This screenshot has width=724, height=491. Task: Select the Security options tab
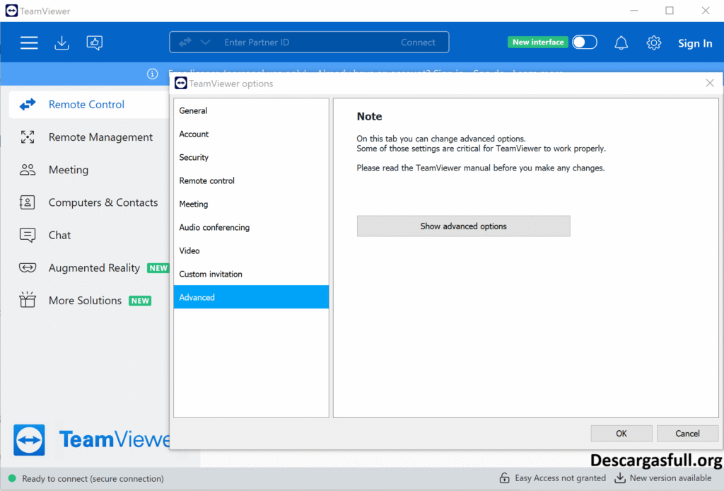(194, 157)
